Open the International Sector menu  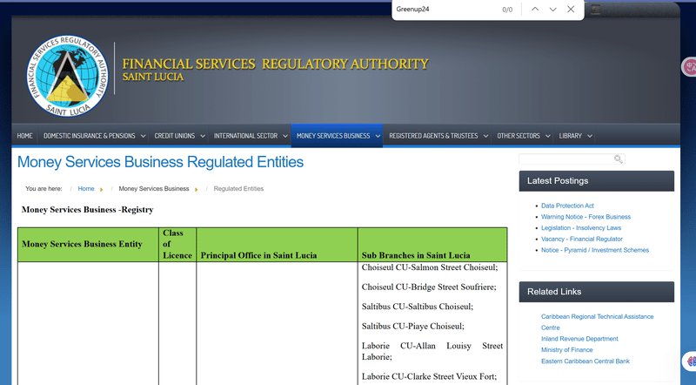tap(245, 136)
